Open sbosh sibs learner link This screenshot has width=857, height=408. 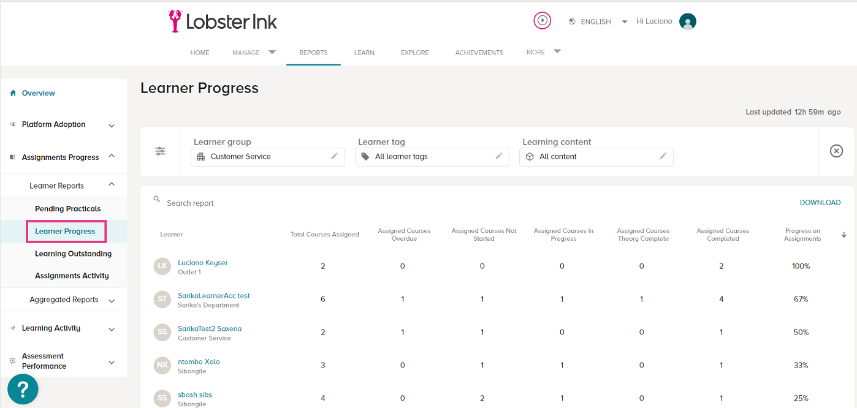click(x=195, y=395)
